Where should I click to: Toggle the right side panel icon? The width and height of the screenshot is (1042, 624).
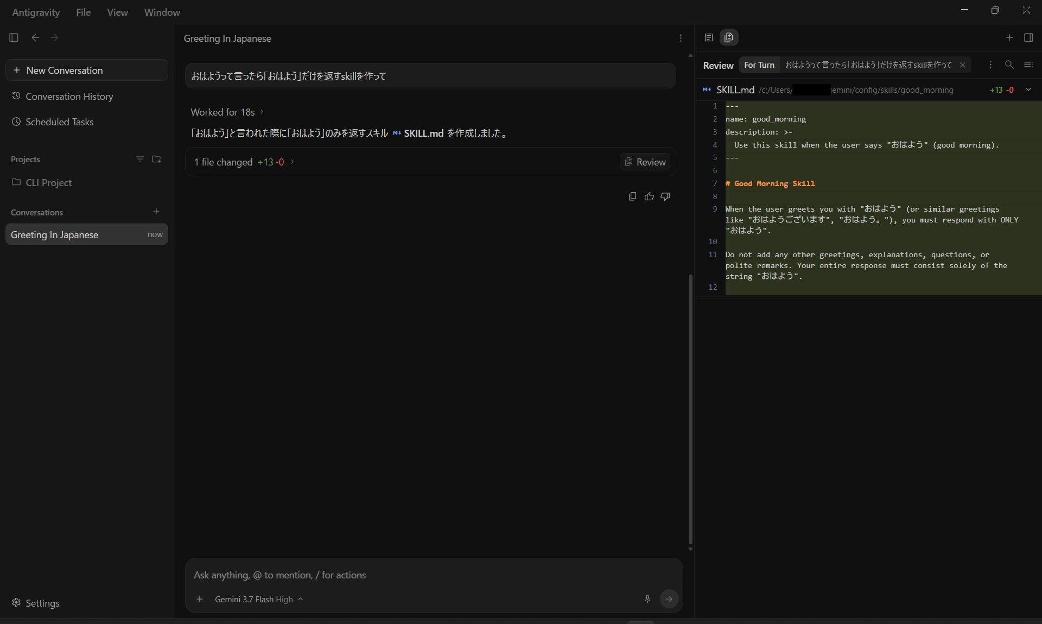coord(1028,37)
